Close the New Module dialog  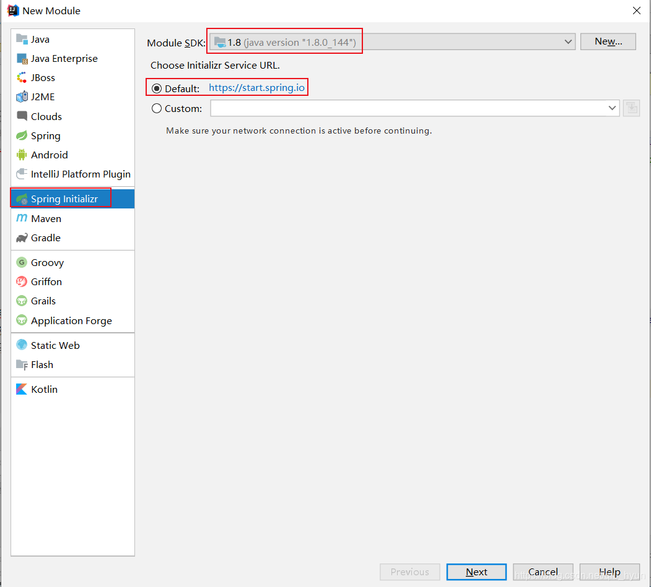click(637, 11)
